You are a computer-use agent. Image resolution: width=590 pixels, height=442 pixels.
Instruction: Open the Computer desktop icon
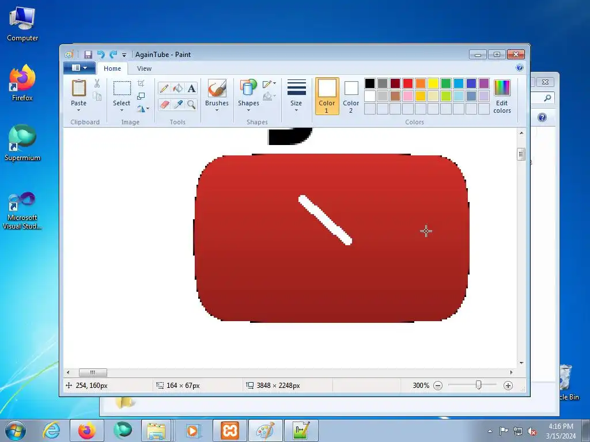pyautogui.click(x=22, y=24)
